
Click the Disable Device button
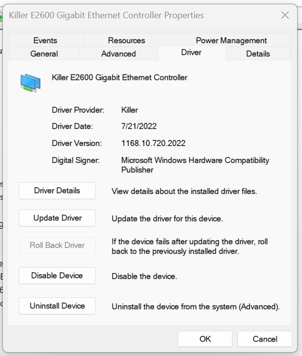pyautogui.click(x=57, y=276)
